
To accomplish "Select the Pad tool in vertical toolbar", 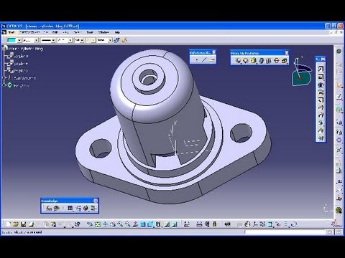I will point(321,69).
